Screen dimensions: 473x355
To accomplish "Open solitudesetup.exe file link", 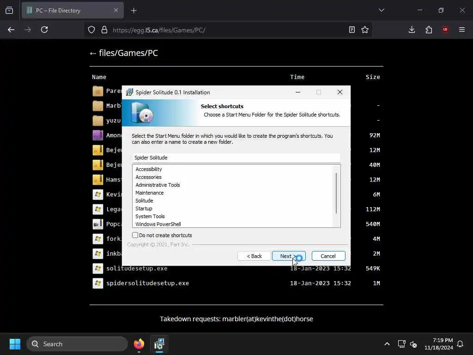I will 137,269.
